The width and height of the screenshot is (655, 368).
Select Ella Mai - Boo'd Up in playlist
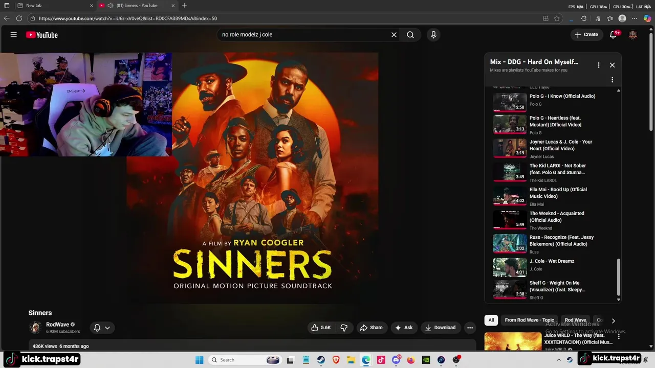[x=545, y=196]
